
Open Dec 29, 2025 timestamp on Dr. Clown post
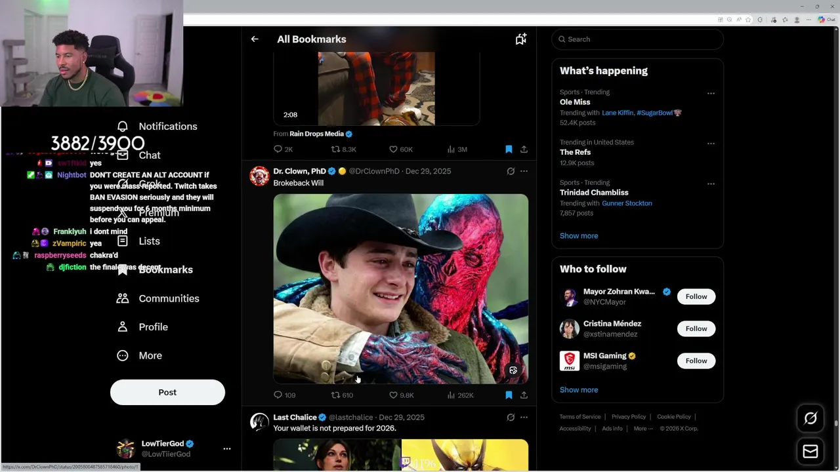coord(428,171)
